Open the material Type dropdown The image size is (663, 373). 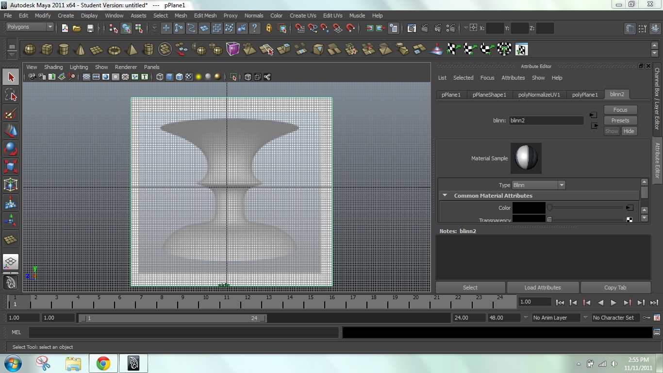click(539, 185)
